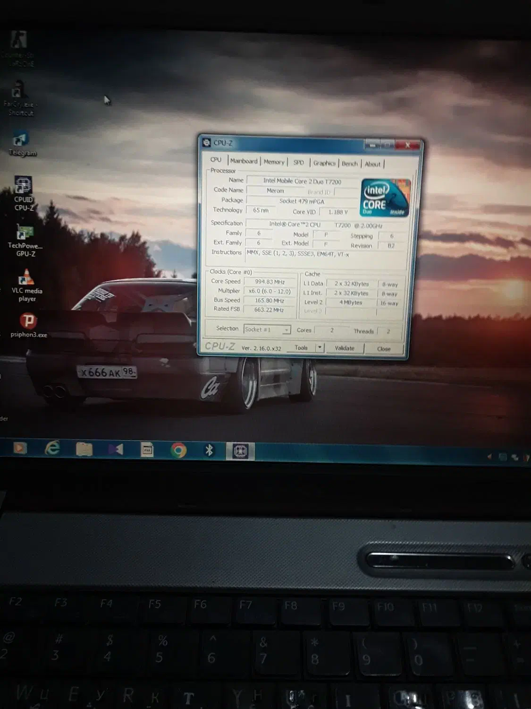Open the TechPowerUp GPU-Z shortcut
The height and width of the screenshot is (709, 531).
click(25, 233)
